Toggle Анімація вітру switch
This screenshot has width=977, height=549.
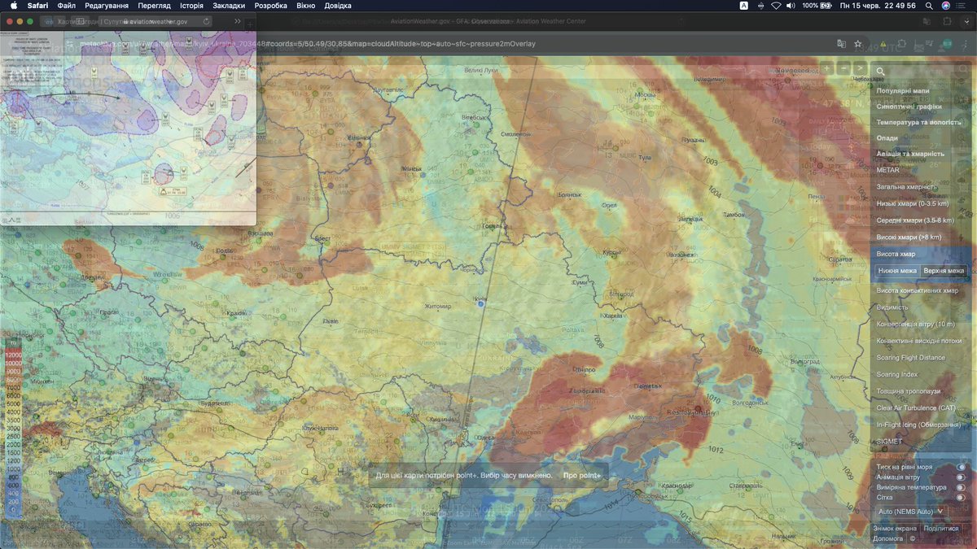click(x=961, y=477)
